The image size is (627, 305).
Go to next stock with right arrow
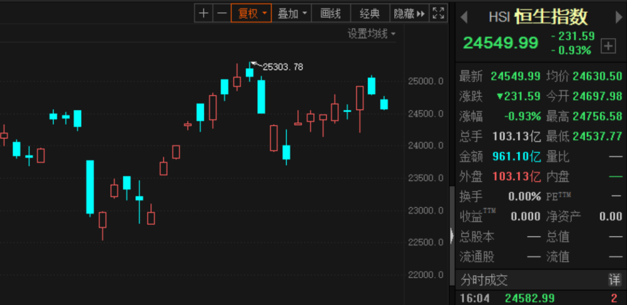618,18
